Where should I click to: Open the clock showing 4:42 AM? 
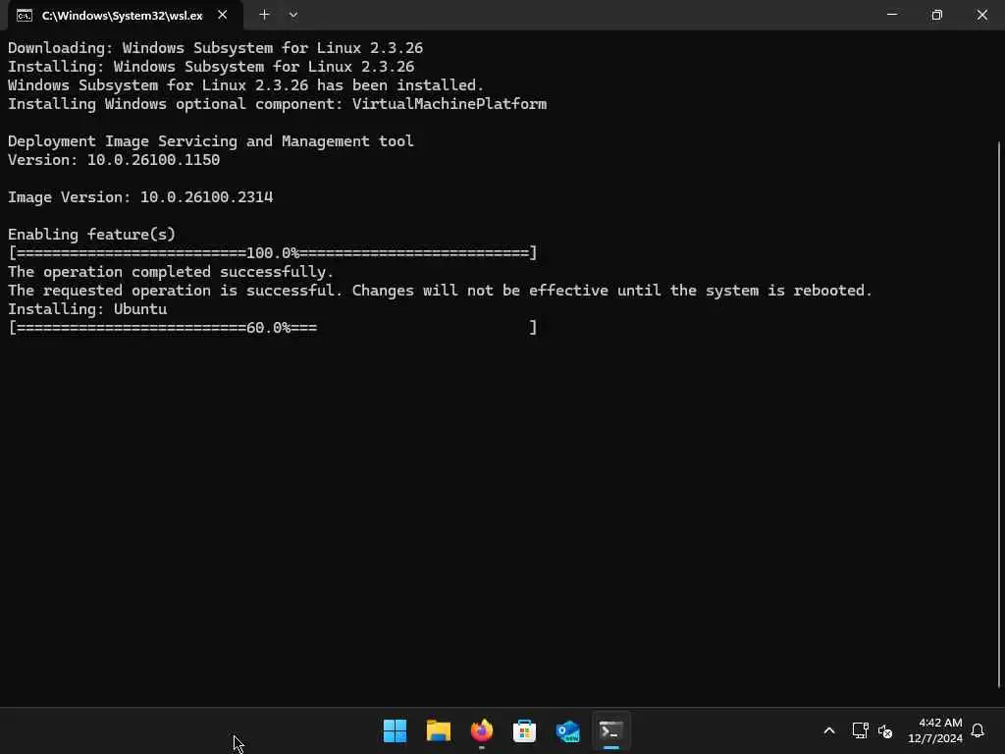[935, 730]
